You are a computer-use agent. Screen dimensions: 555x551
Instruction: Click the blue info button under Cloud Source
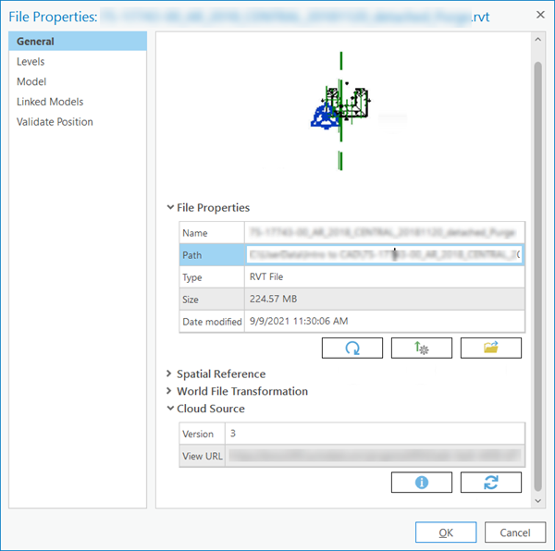(422, 482)
